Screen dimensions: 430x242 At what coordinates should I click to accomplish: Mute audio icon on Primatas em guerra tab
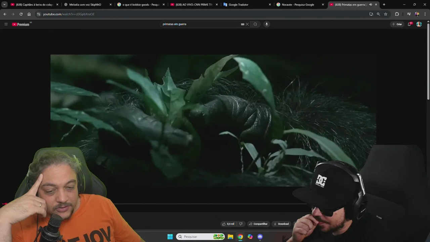pyautogui.click(x=371, y=5)
